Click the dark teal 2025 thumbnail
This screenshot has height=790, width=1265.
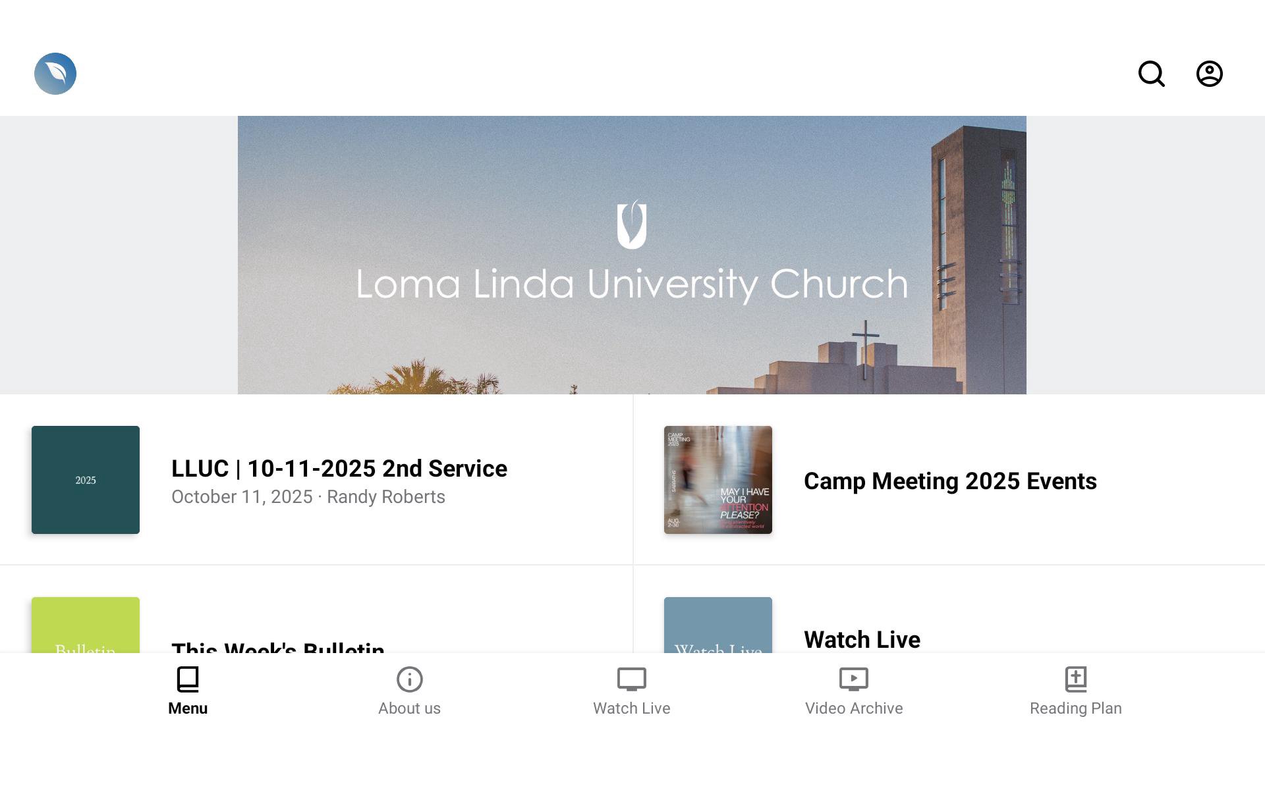click(86, 480)
